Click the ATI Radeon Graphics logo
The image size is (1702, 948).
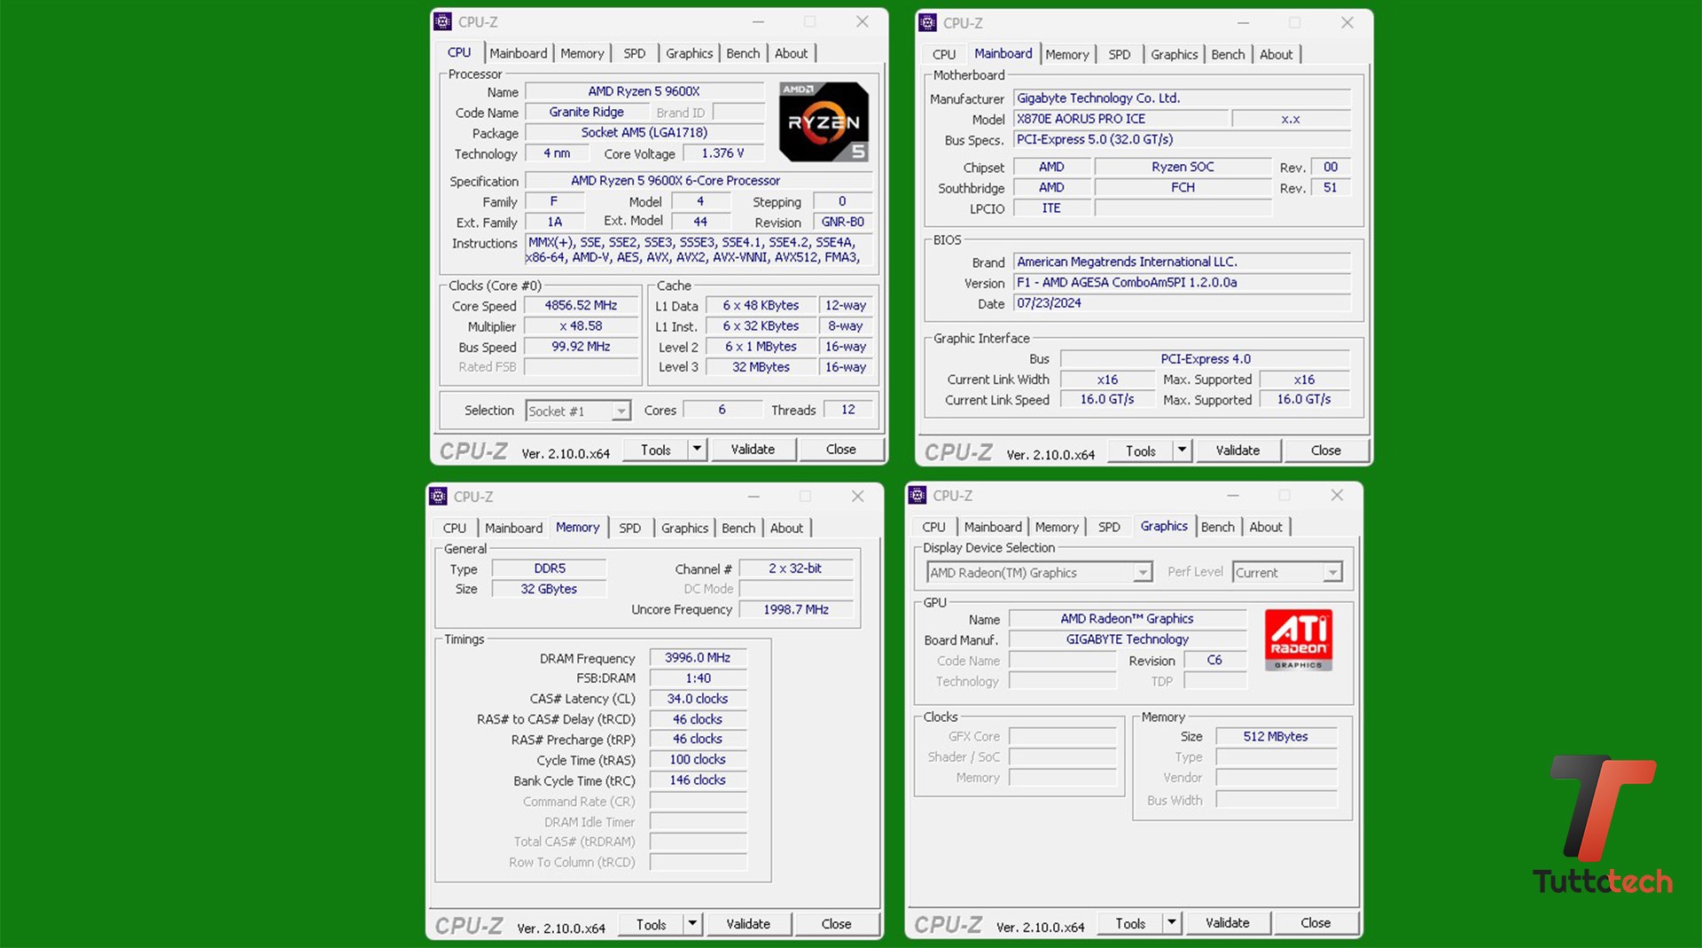click(1298, 639)
